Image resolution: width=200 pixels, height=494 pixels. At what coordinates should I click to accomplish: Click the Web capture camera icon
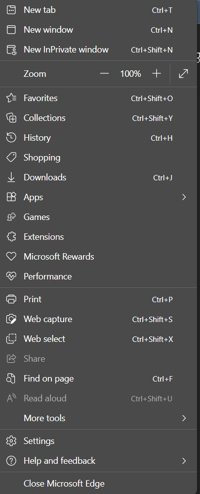[11, 319]
